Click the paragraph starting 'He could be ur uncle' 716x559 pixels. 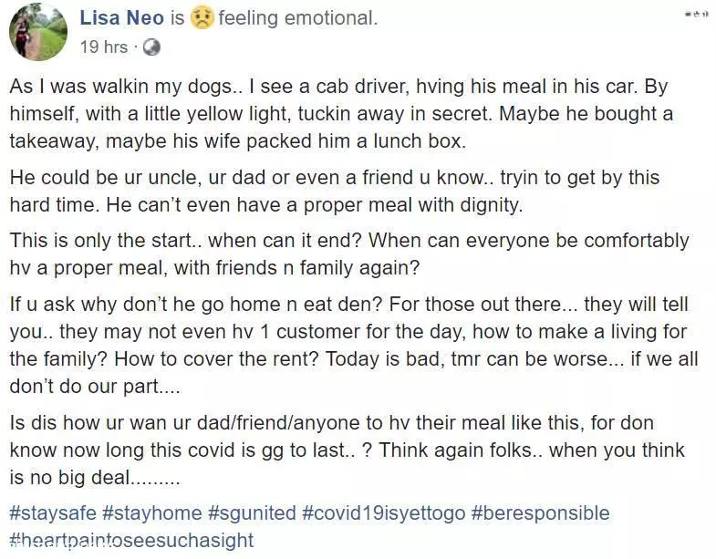(x=335, y=191)
